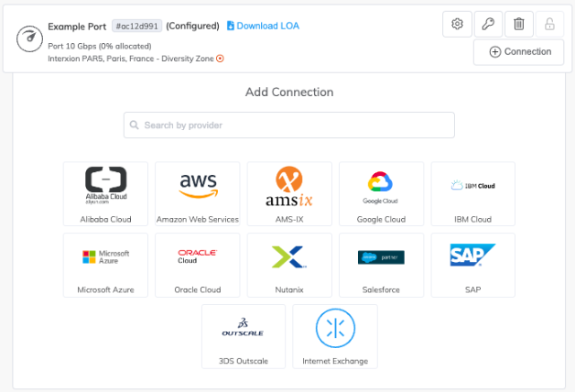Image resolution: width=575 pixels, height=392 pixels.
Task: Pick the Nutanix provider tile
Action: tap(289, 265)
